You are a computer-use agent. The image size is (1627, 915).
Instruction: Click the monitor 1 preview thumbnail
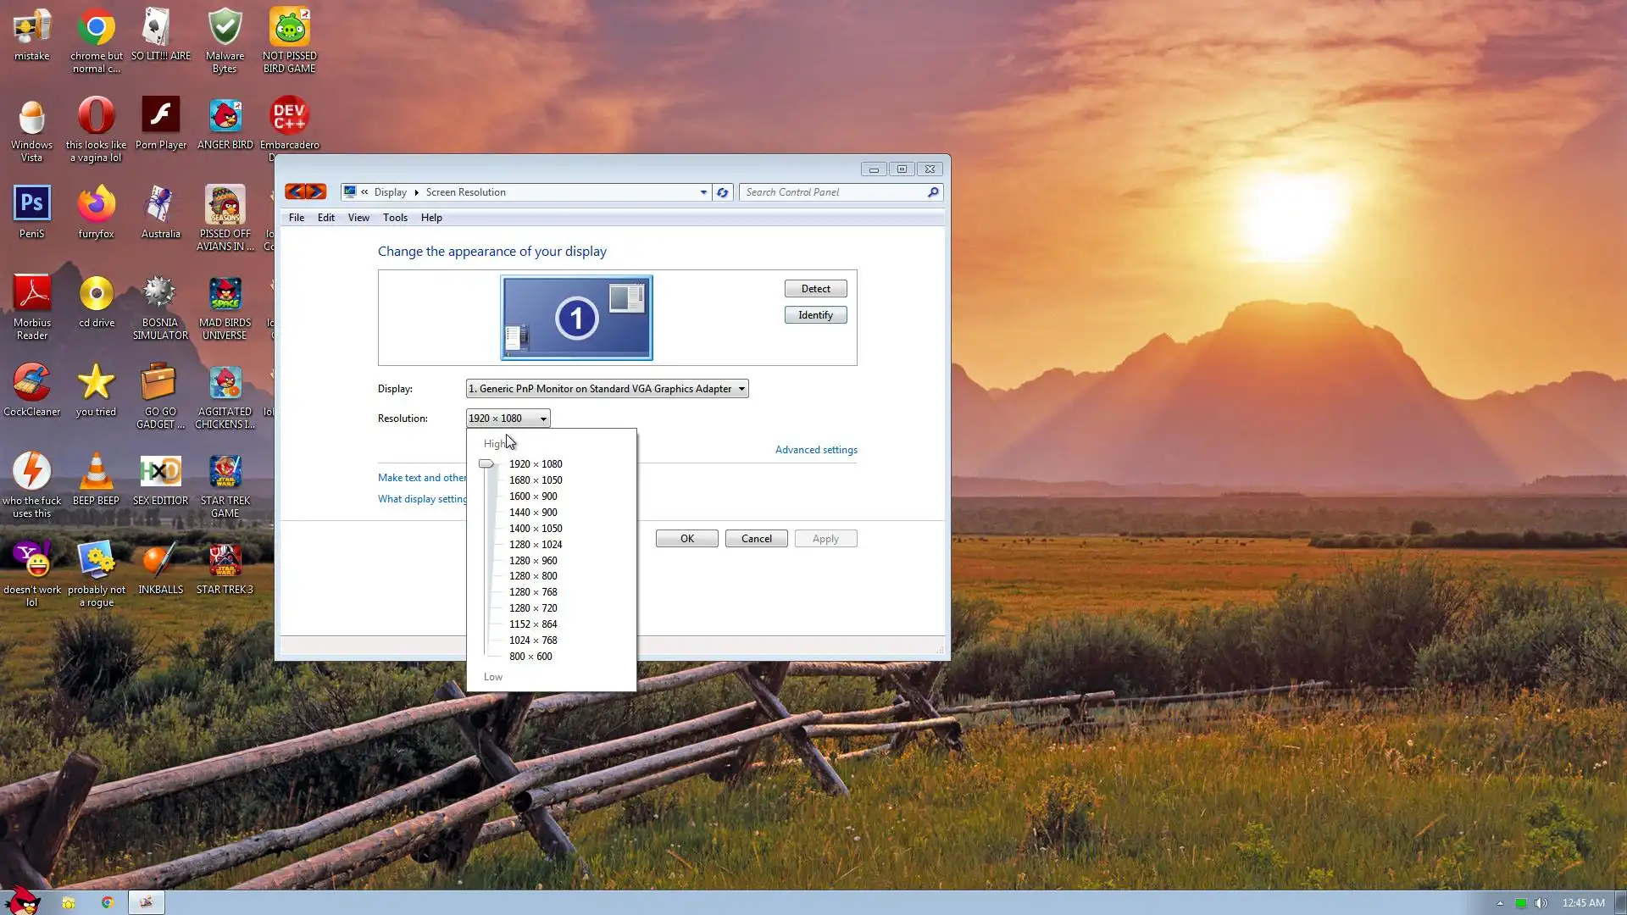point(576,318)
